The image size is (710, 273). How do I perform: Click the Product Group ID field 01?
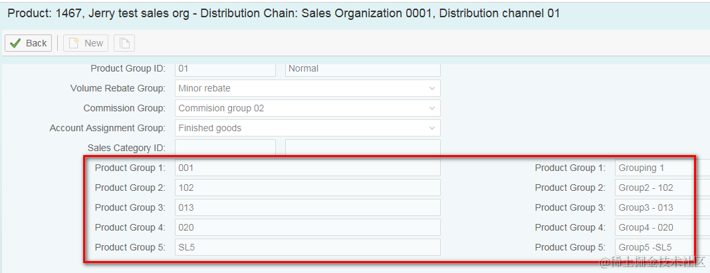[x=225, y=69]
